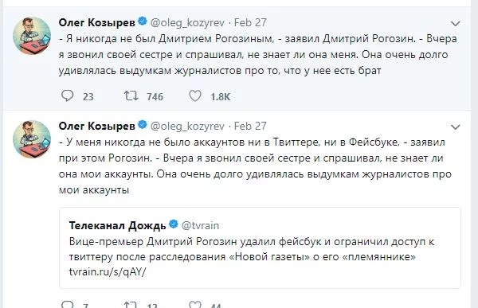Open first tweet text about Дмитрий Рогозин
This screenshot has height=308, width=478.
[x=258, y=55]
